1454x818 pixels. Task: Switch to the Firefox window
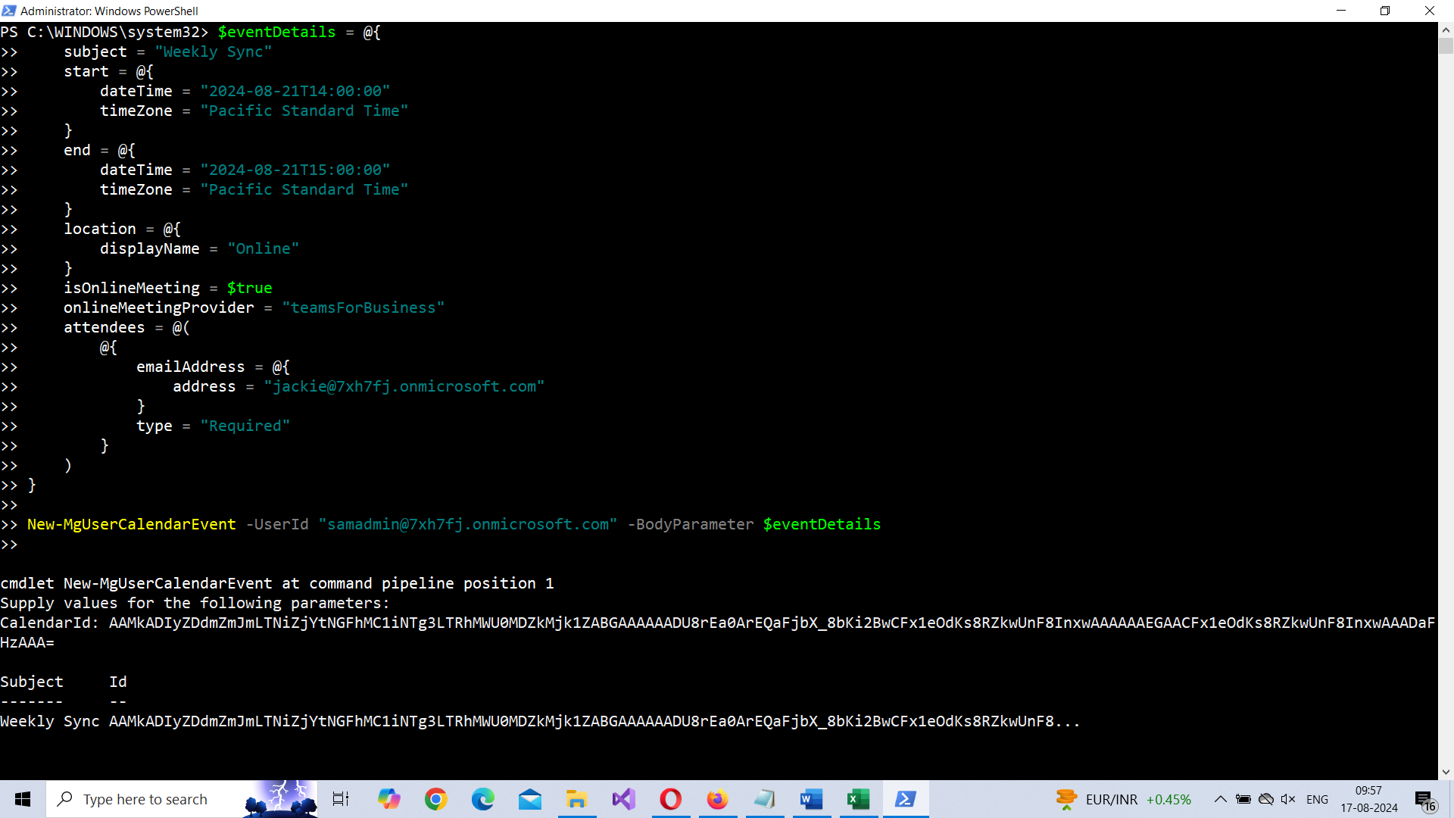pos(717,799)
